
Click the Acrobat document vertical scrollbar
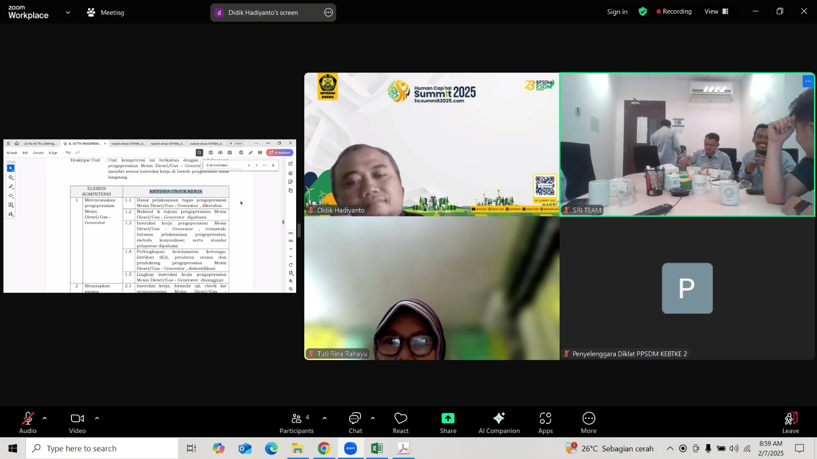[x=283, y=222]
